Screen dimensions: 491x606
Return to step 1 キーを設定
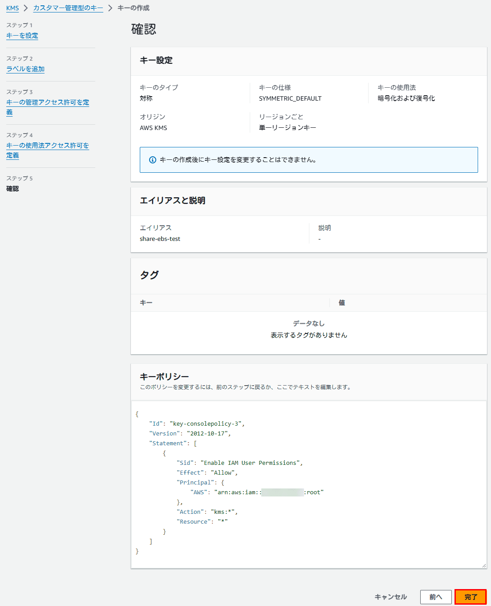(x=22, y=36)
